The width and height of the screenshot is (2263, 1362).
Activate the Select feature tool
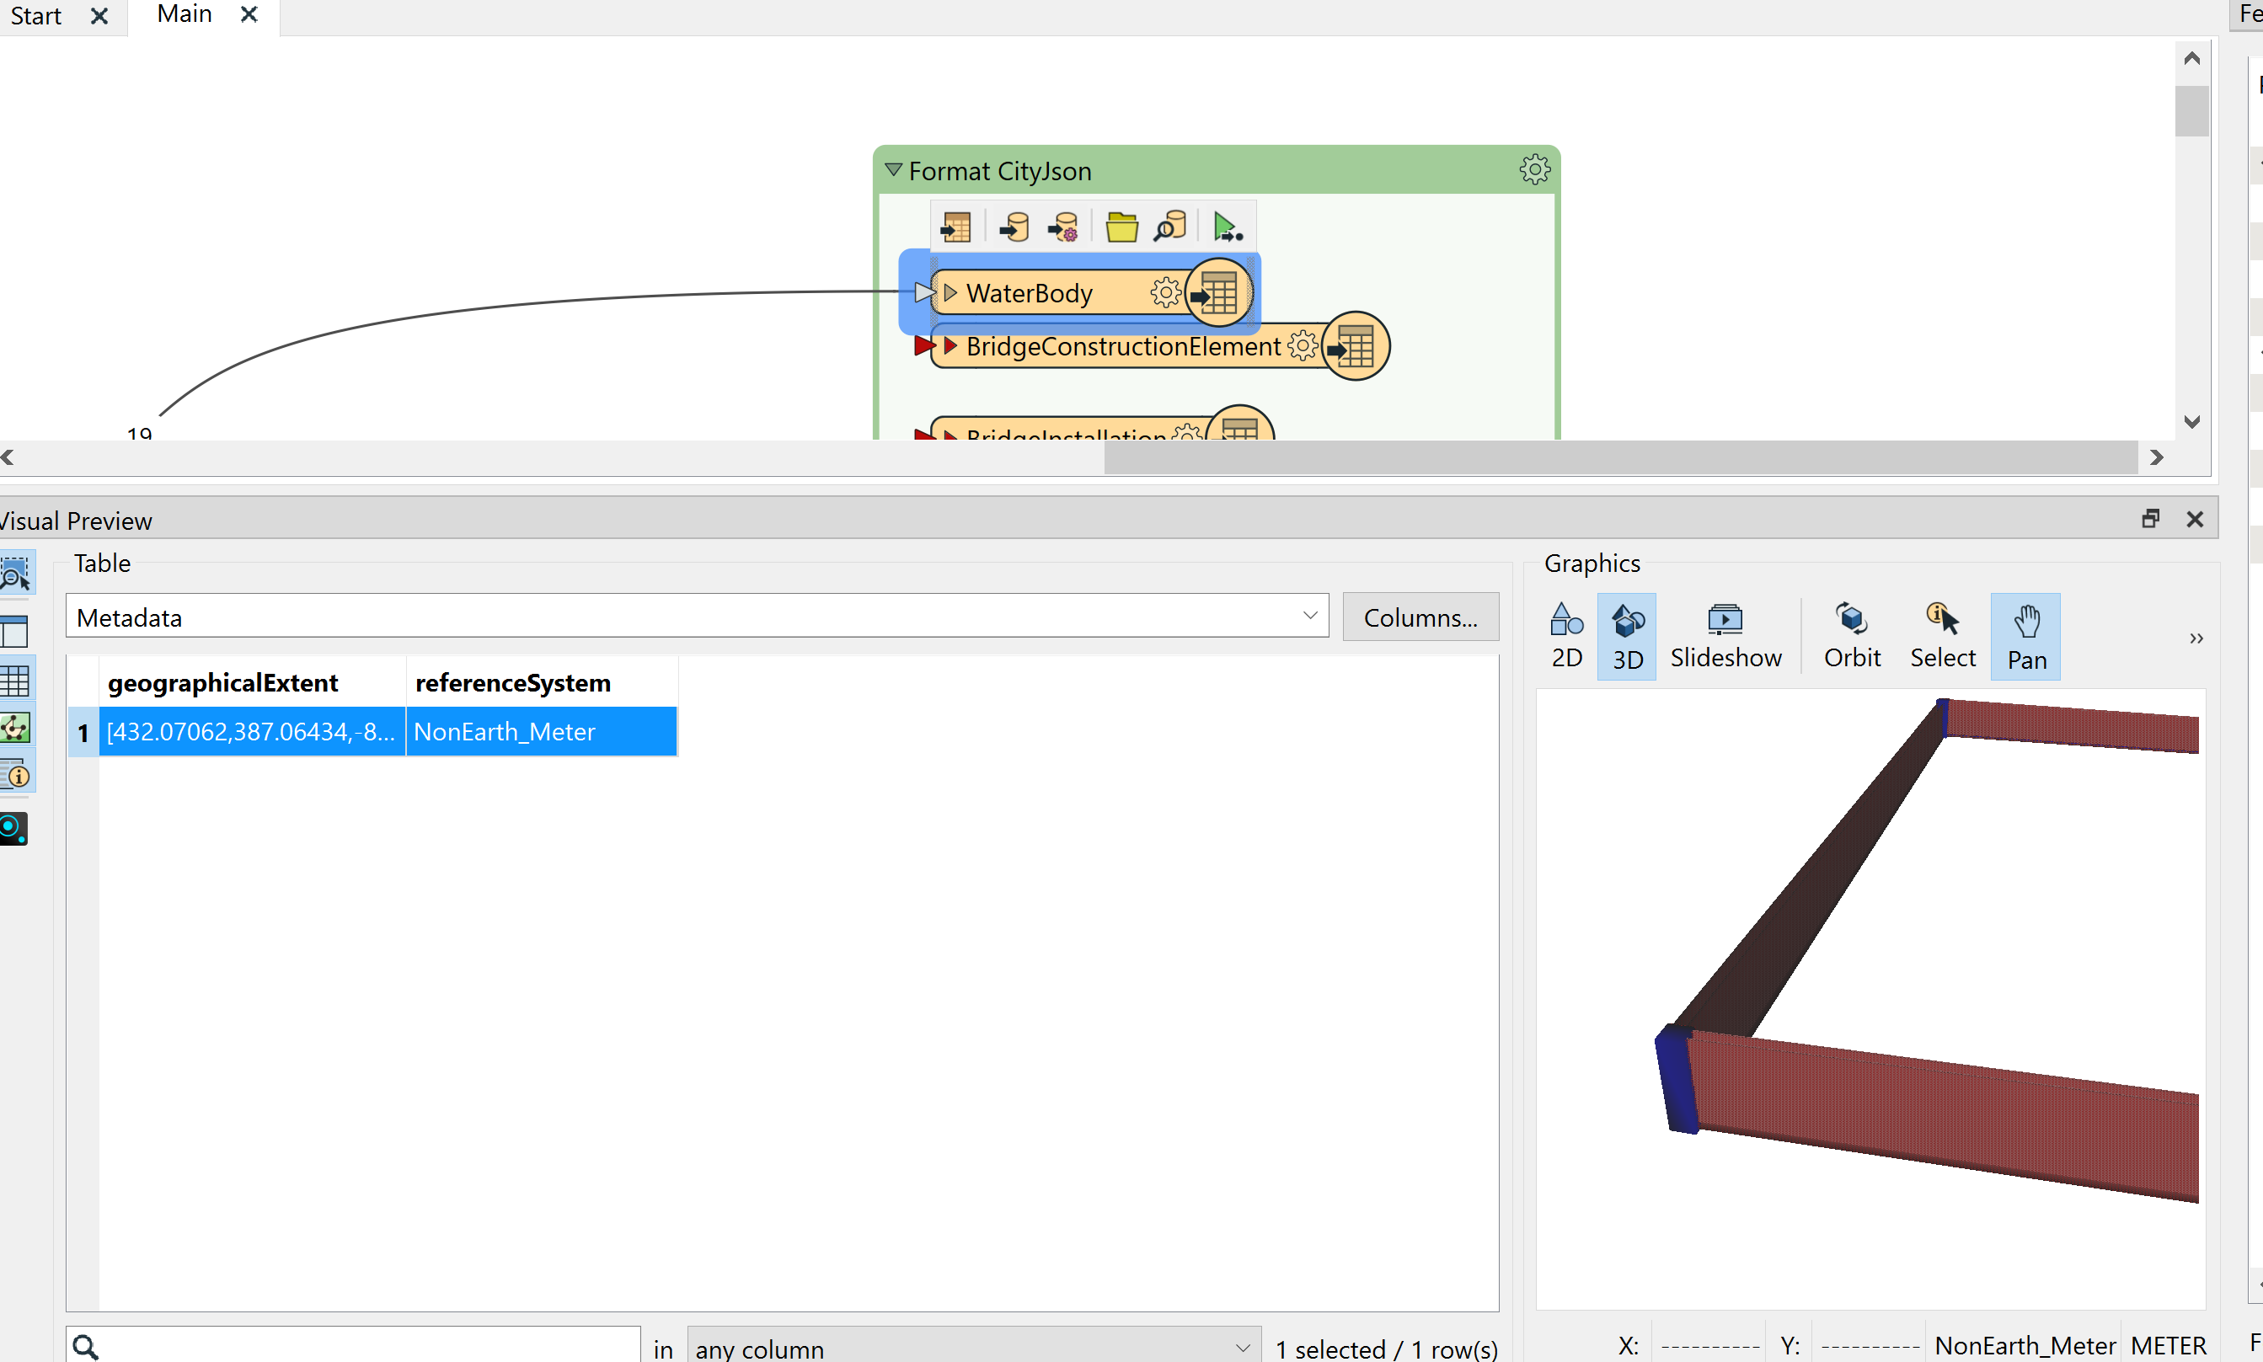tap(1942, 636)
